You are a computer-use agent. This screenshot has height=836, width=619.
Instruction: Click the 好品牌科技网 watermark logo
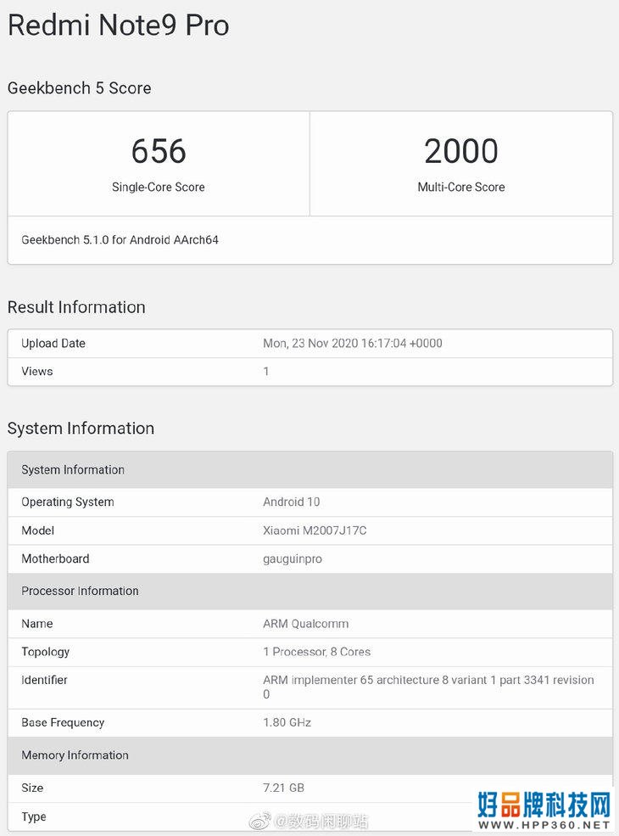click(x=544, y=805)
